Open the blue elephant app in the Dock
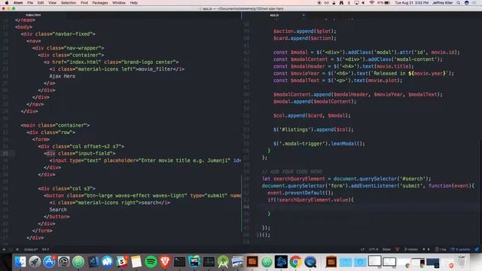The height and width of the screenshot is (271, 482). (x=107, y=262)
